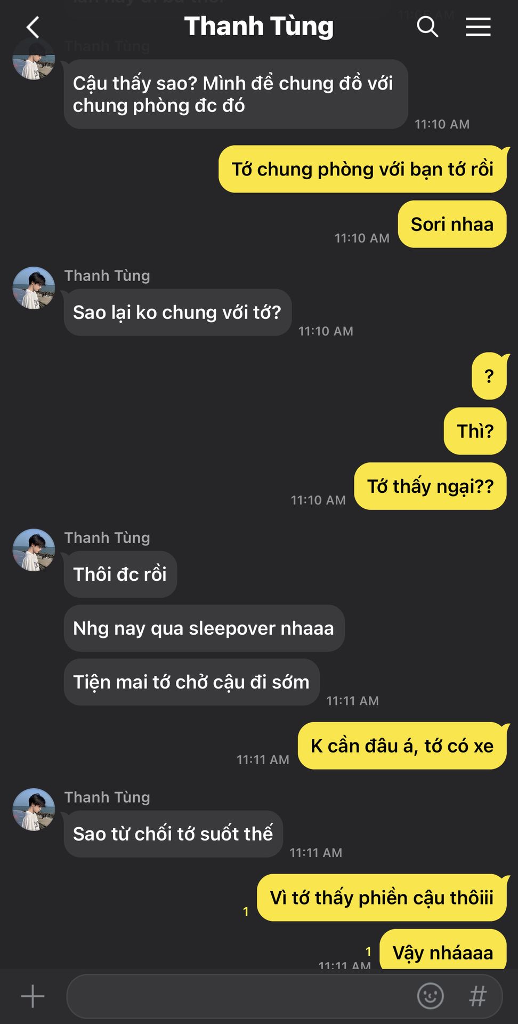Tap Thanh Tùng avatar beside 'Sao lại ko chung'
The height and width of the screenshot is (1024, 518).
(x=34, y=288)
